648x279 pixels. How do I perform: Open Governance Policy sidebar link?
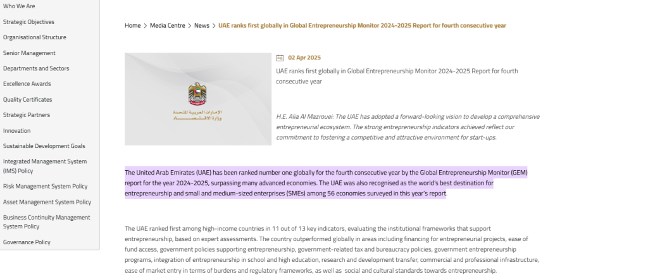[x=27, y=242]
